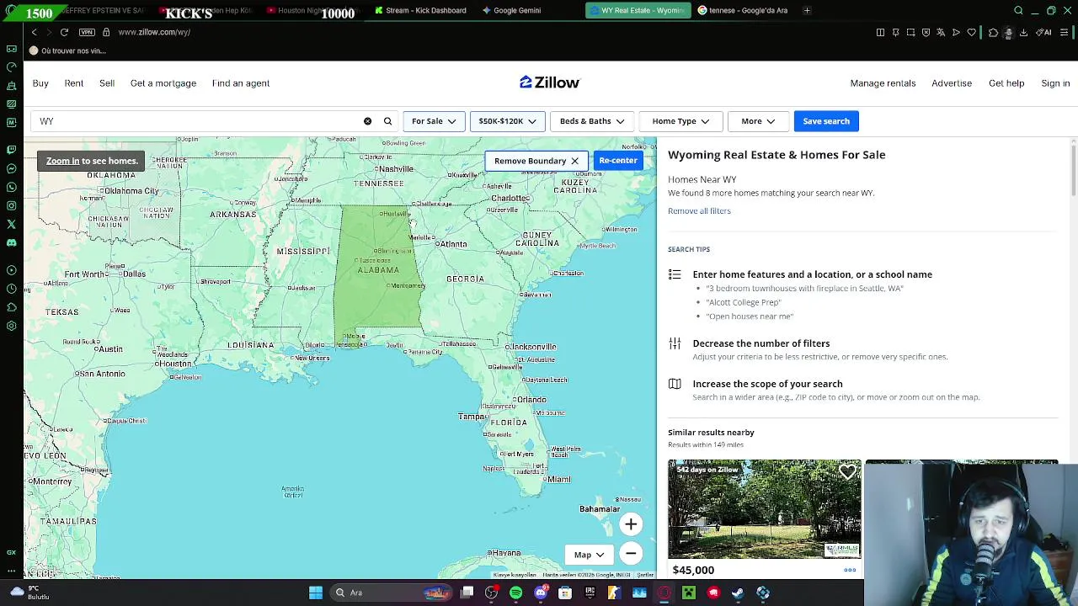Open Minecraft from the taskbar
Viewport: 1078px width, 606px height.
point(689,593)
